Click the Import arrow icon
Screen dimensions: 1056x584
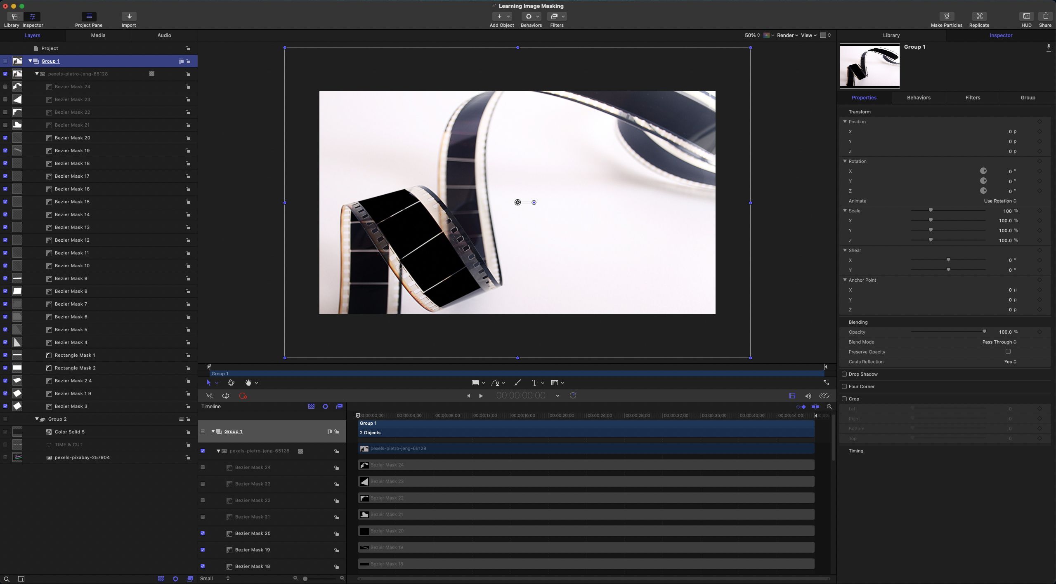(129, 16)
